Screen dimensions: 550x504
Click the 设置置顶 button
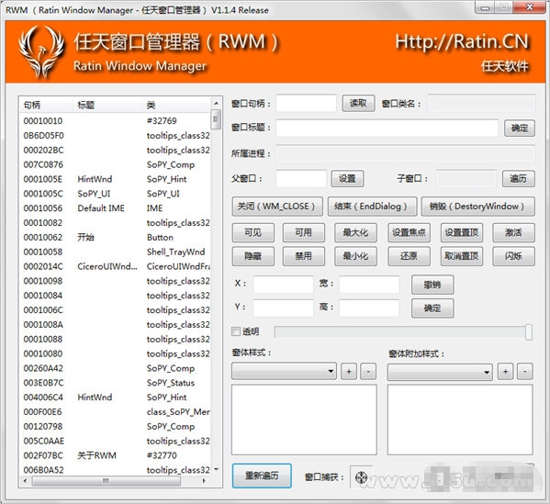(462, 232)
